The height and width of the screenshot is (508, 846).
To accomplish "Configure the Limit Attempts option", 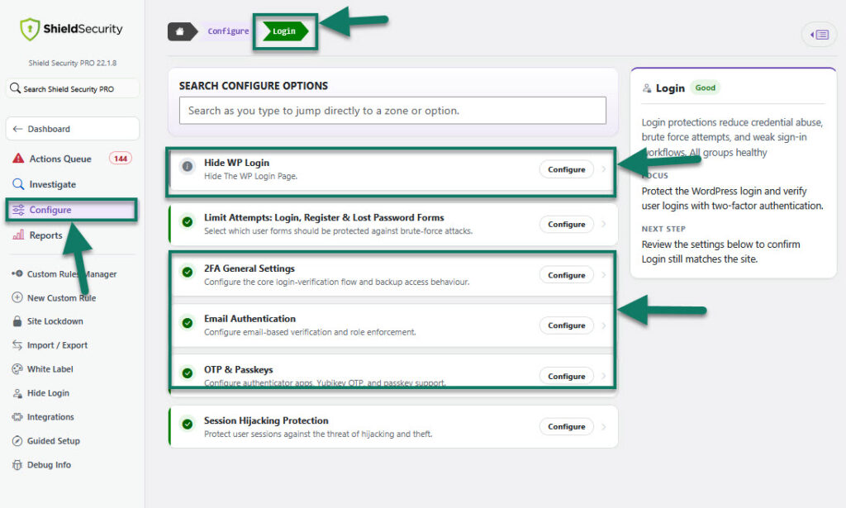I will [x=567, y=224].
